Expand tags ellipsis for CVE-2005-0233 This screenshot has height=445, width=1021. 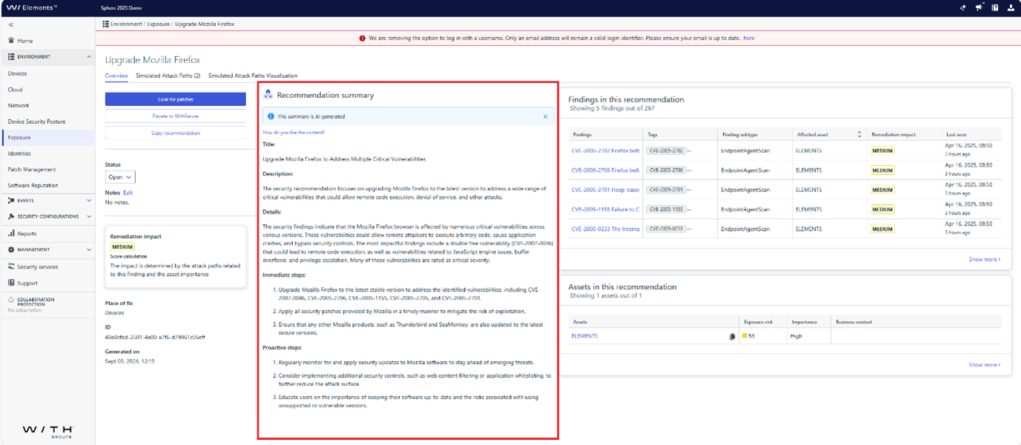click(x=690, y=229)
